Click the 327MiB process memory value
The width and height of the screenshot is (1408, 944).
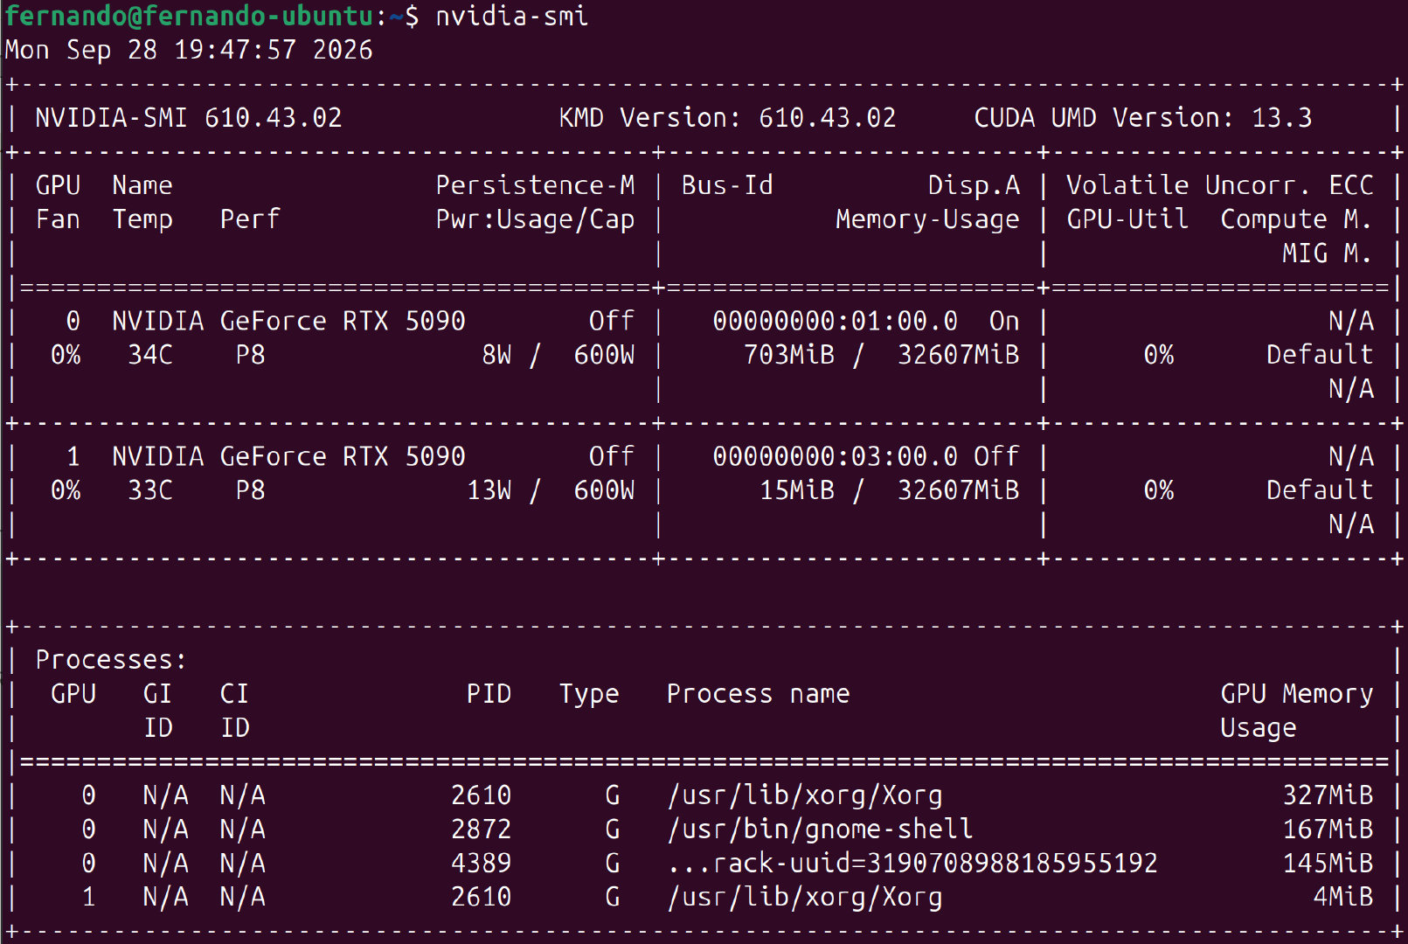tap(1327, 795)
